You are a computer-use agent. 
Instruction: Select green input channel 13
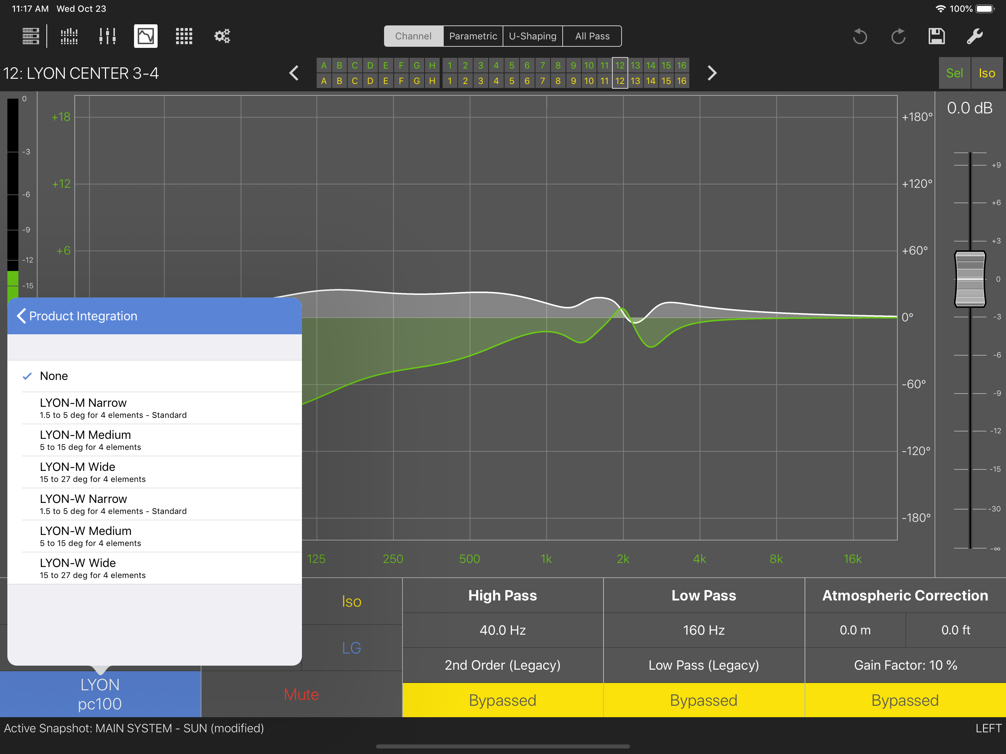635,66
